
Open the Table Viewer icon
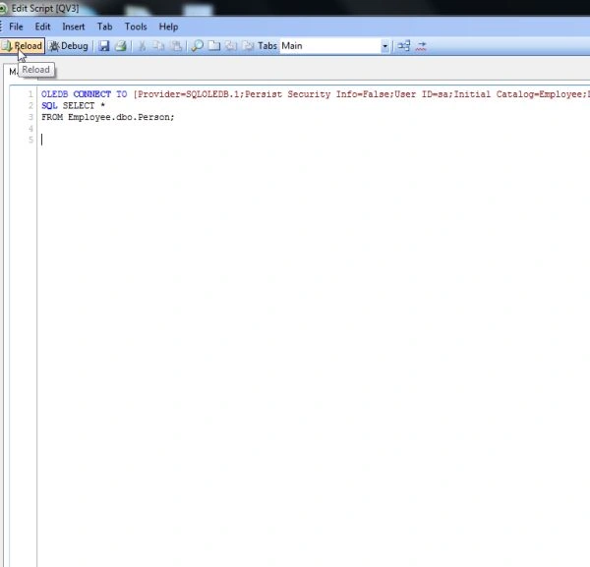tap(404, 46)
